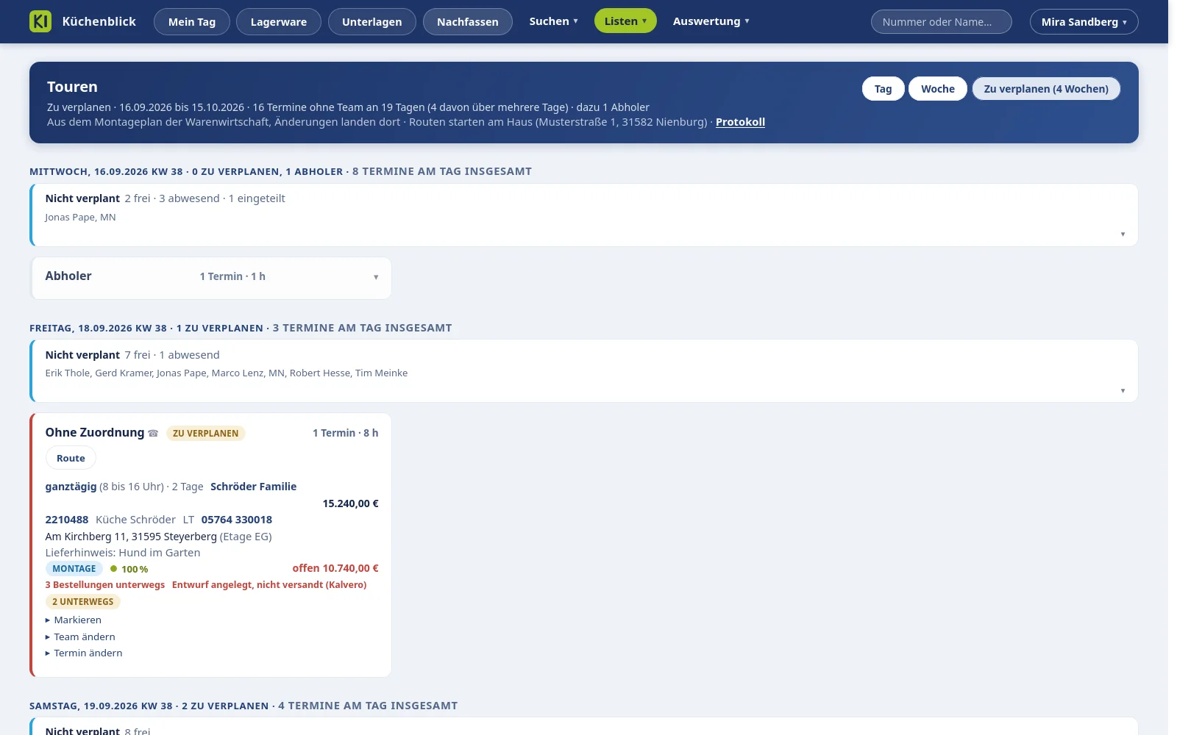Image resolution: width=1177 pixels, height=735 pixels.
Task: Switch Touren view to Tag
Action: tap(883, 89)
